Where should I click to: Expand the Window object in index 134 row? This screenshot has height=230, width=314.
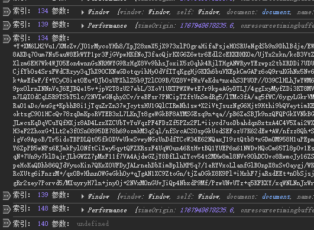tap(83, 12)
